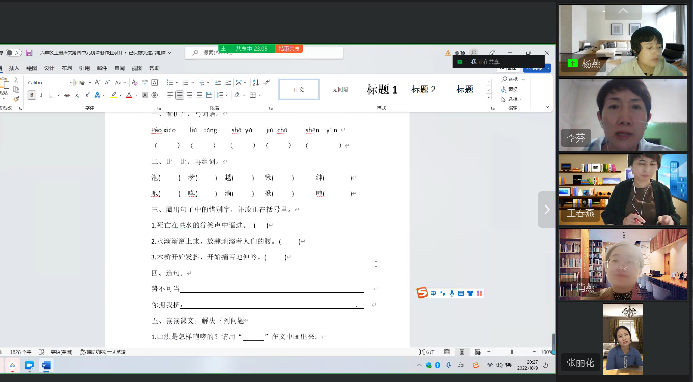Toggle Italic formatting
Image resolution: width=693 pixels, height=382 pixels.
[x=42, y=95]
